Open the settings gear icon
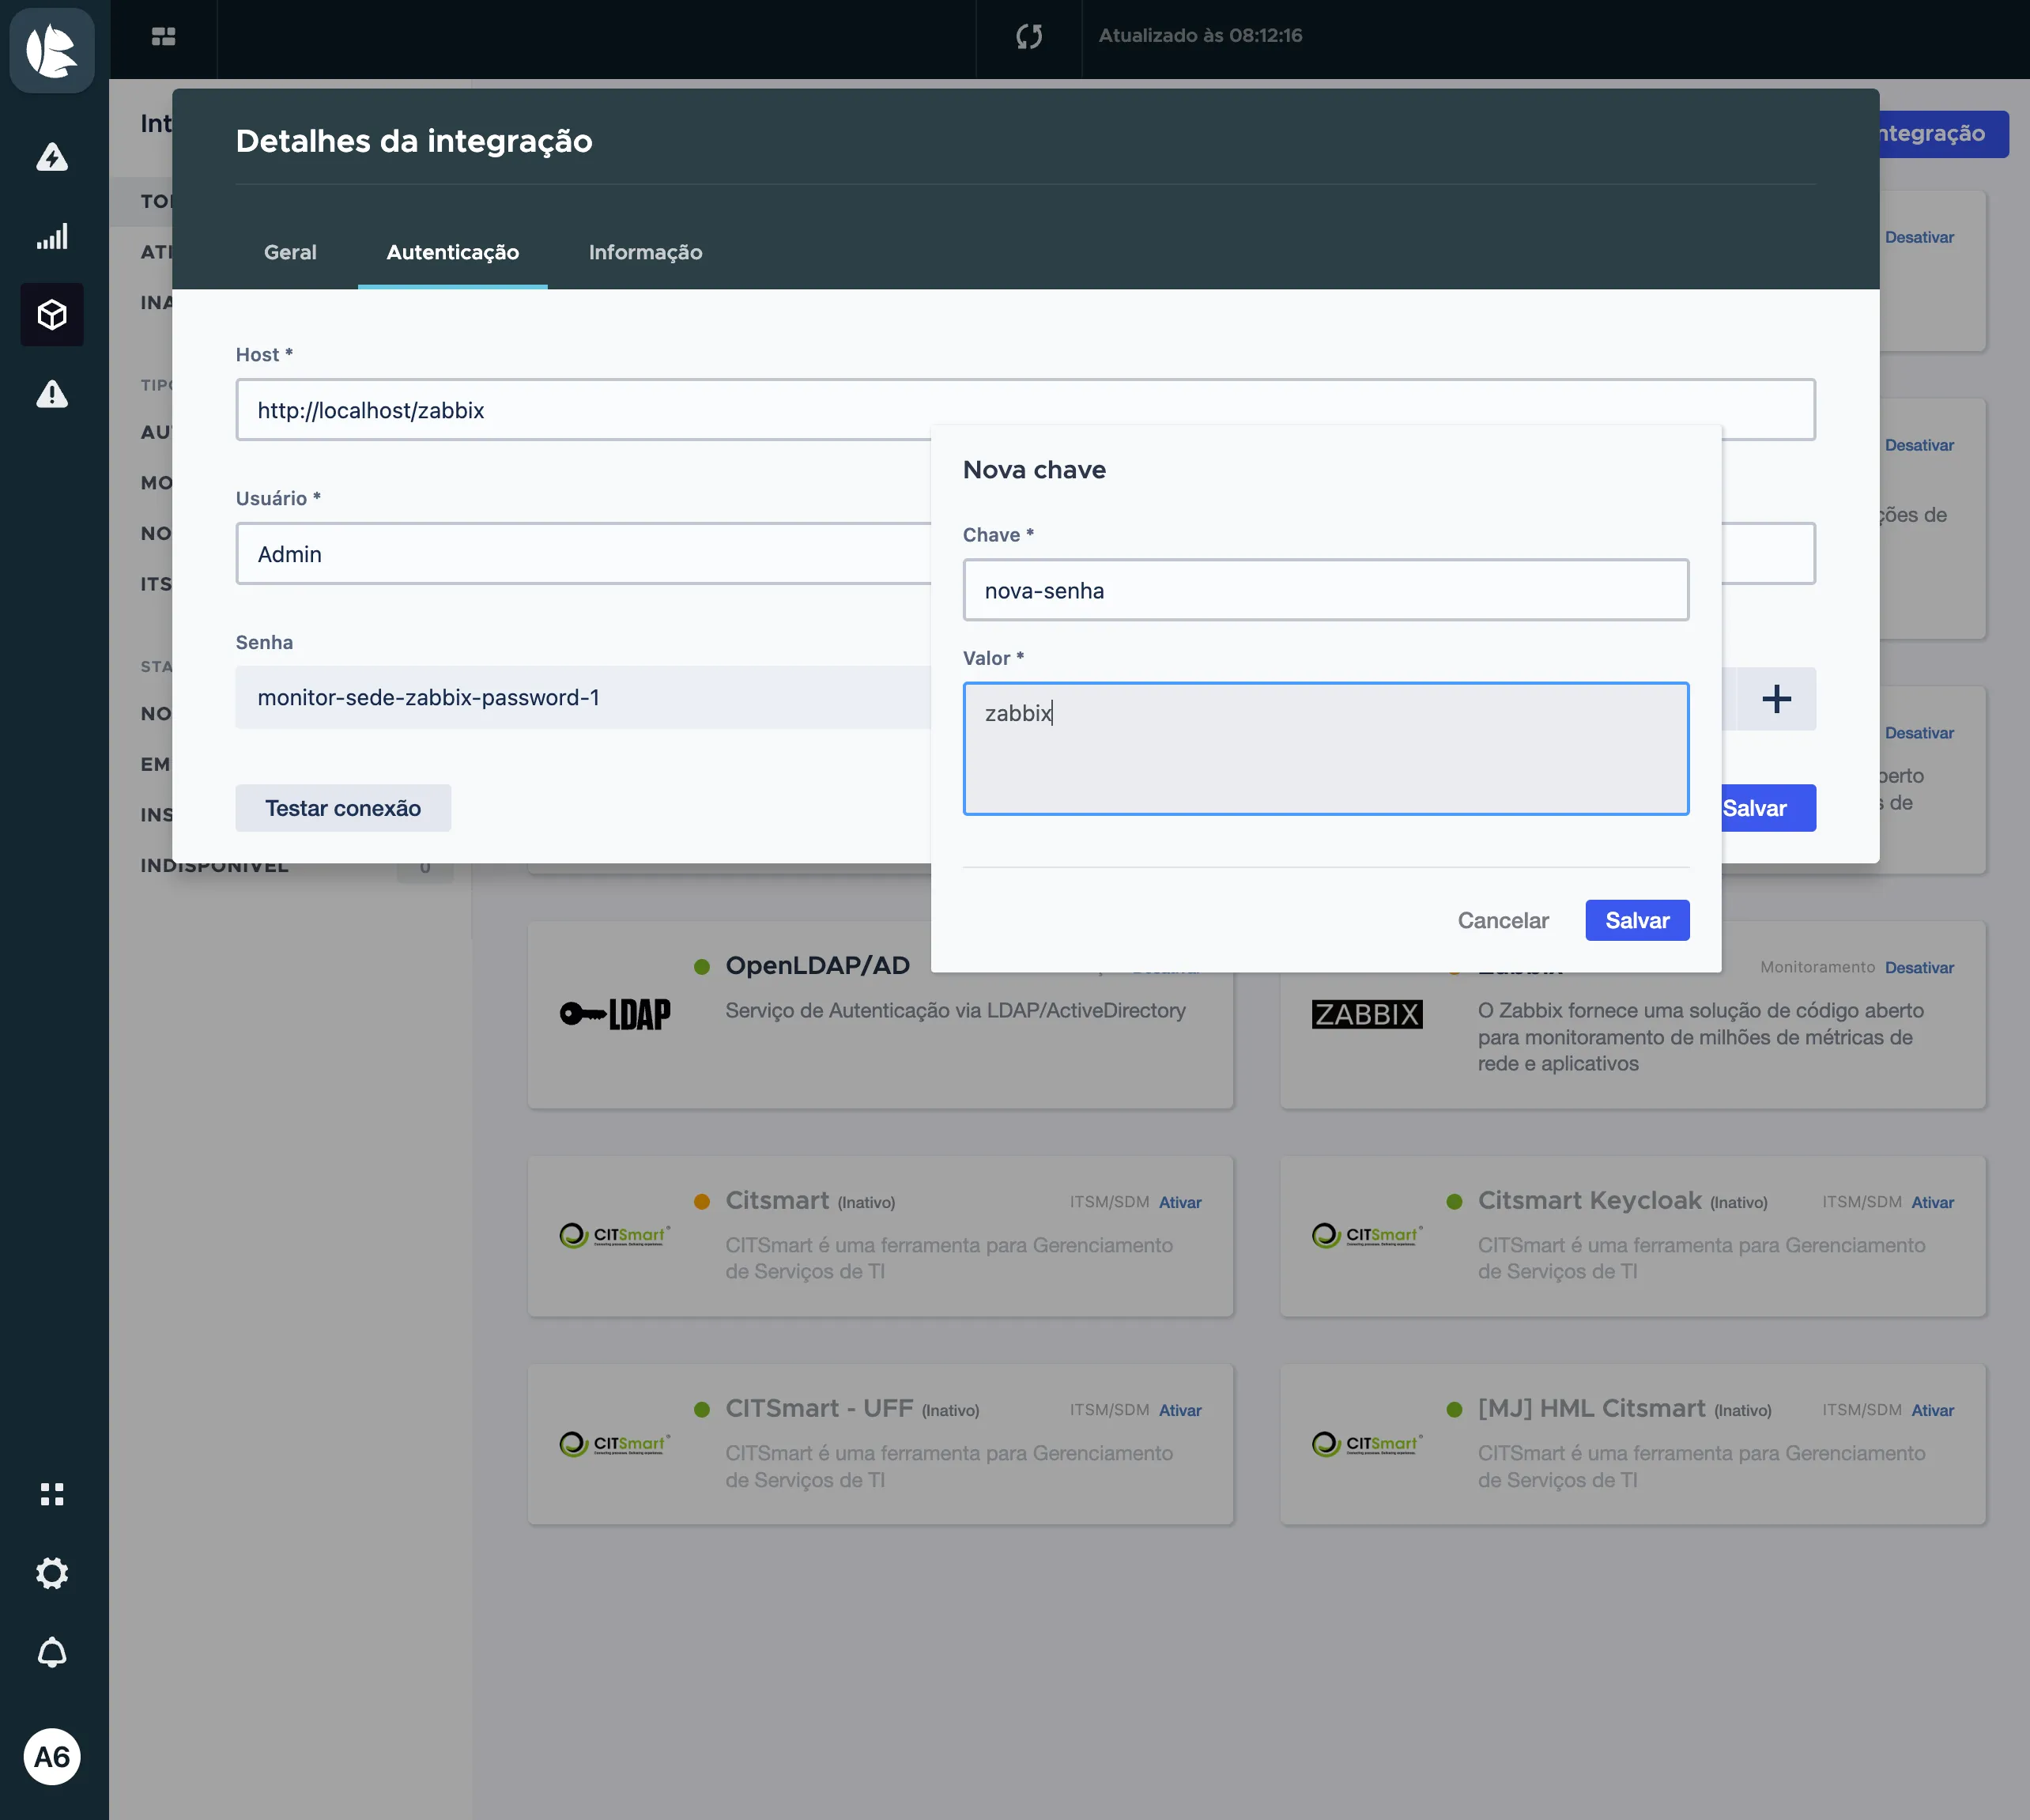 tap(52, 1573)
